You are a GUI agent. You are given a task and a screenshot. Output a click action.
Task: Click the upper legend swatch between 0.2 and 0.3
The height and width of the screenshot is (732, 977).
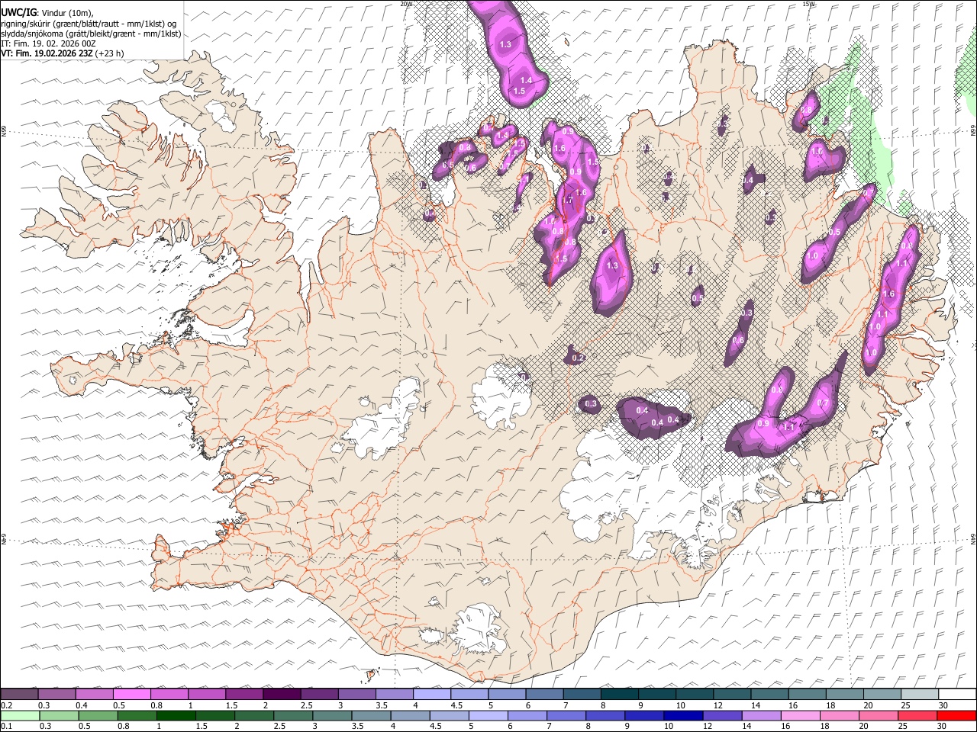[x=19, y=694]
